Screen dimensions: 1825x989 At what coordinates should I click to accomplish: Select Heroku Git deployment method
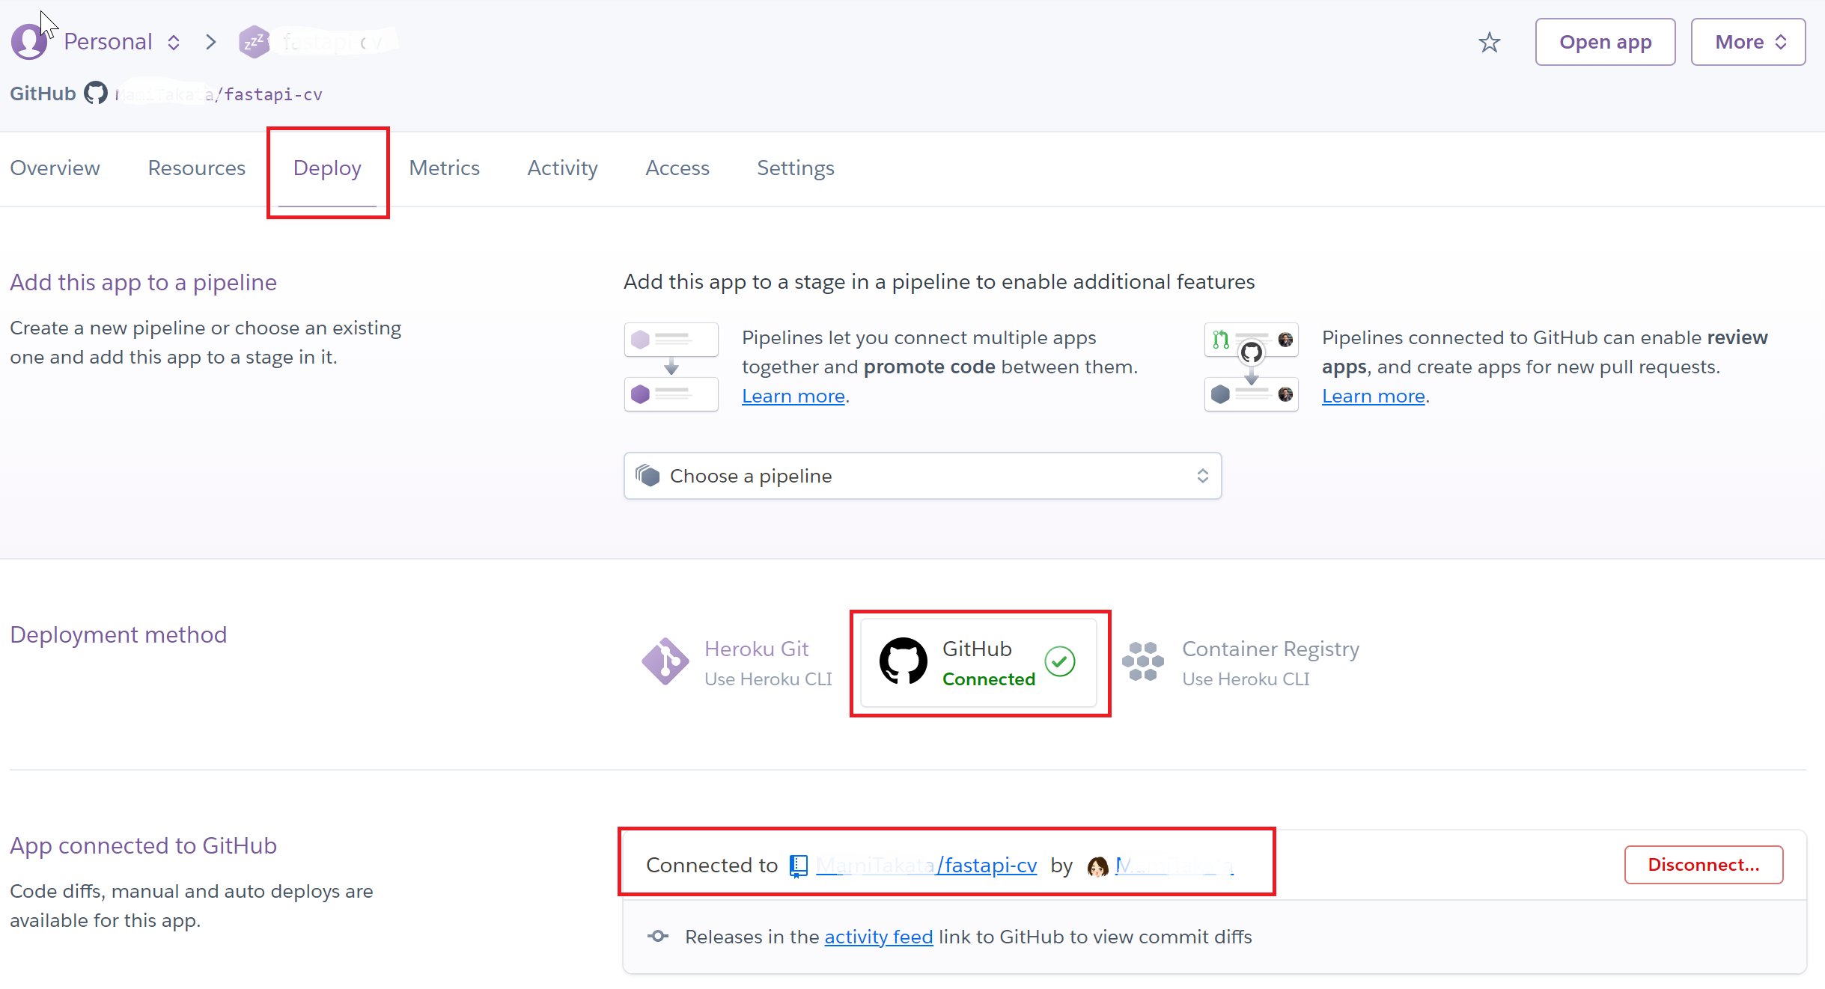756,663
